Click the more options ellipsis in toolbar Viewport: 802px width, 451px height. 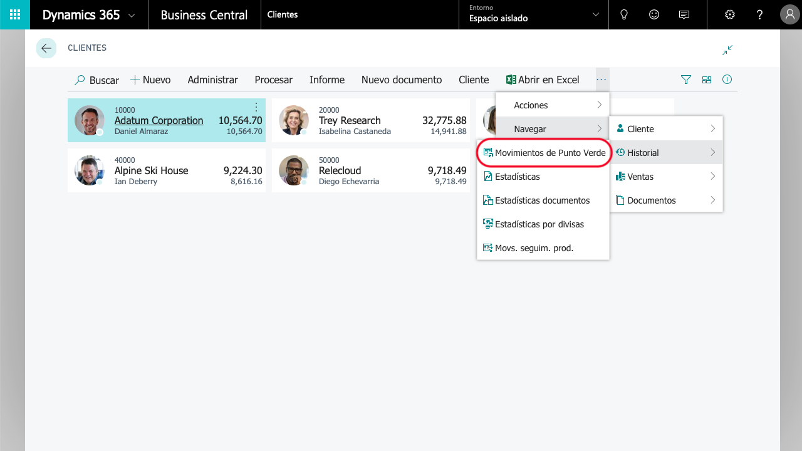click(601, 80)
